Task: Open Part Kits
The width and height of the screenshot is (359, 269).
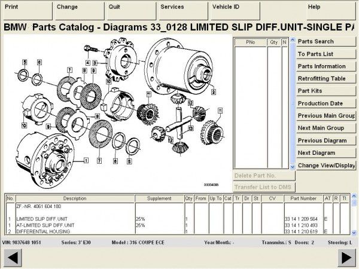Action: (x=326, y=91)
